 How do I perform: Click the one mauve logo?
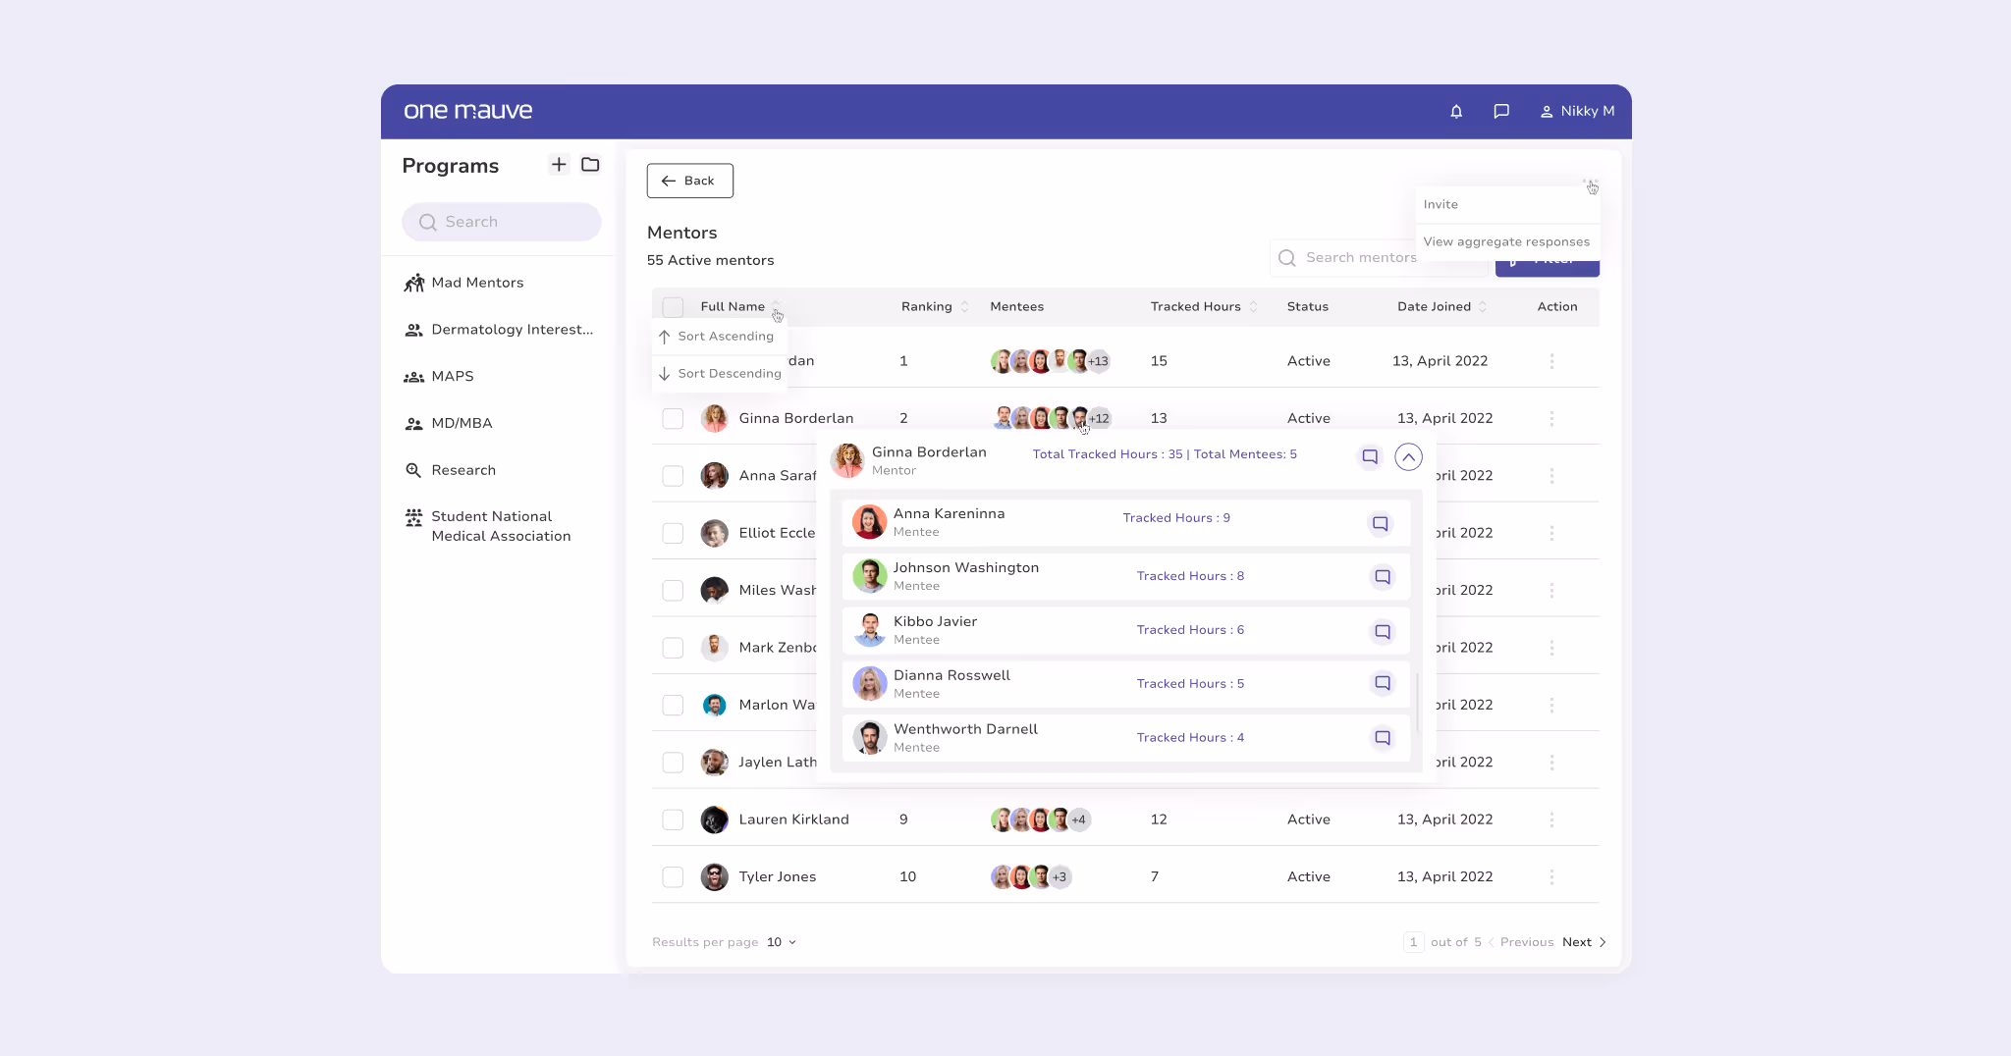(x=468, y=111)
